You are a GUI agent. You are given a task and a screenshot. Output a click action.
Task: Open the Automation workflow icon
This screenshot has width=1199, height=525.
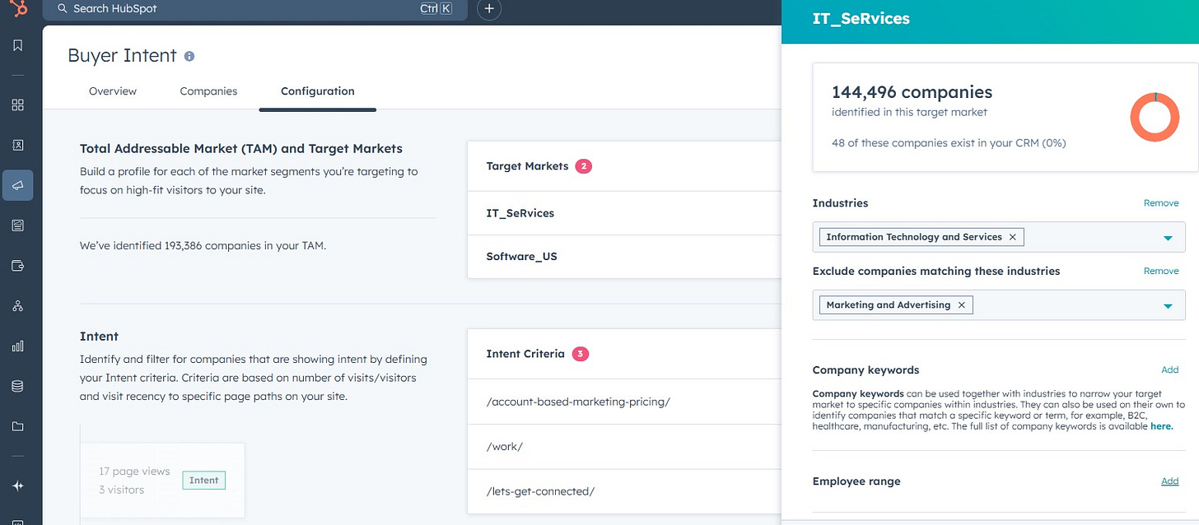pyautogui.click(x=18, y=306)
